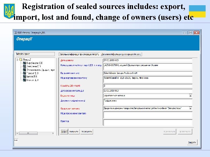Click the sender field with Isotope Products GmbH
Screen dimensions: 210x157
point(148,73)
